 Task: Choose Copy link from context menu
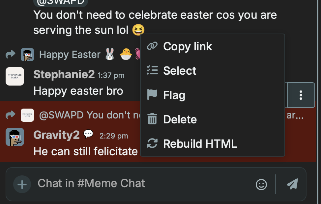coord(188,46)
